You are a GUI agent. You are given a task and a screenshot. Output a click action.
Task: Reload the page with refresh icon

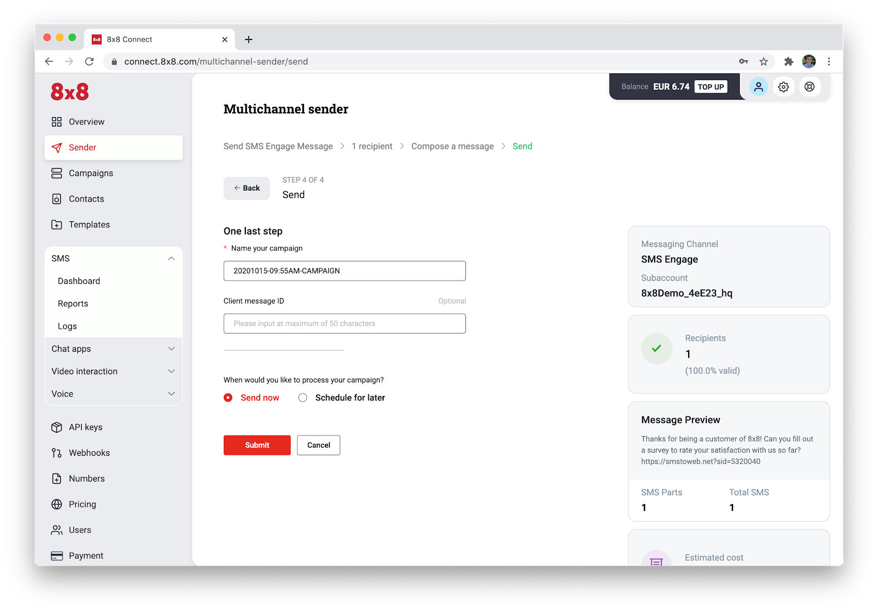[89, 61]
